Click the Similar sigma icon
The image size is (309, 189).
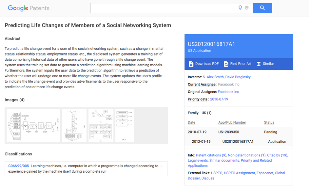coord(259,64)
